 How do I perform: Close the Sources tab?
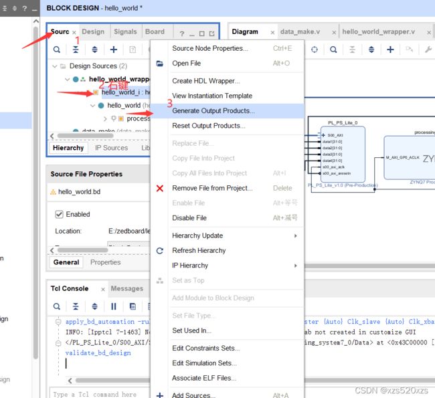point(74,33)
